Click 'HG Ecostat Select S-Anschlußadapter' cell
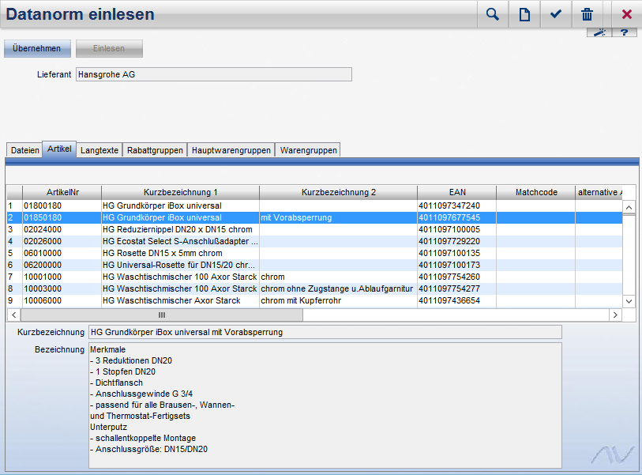 pyautogui.click(x=180, y=241)
